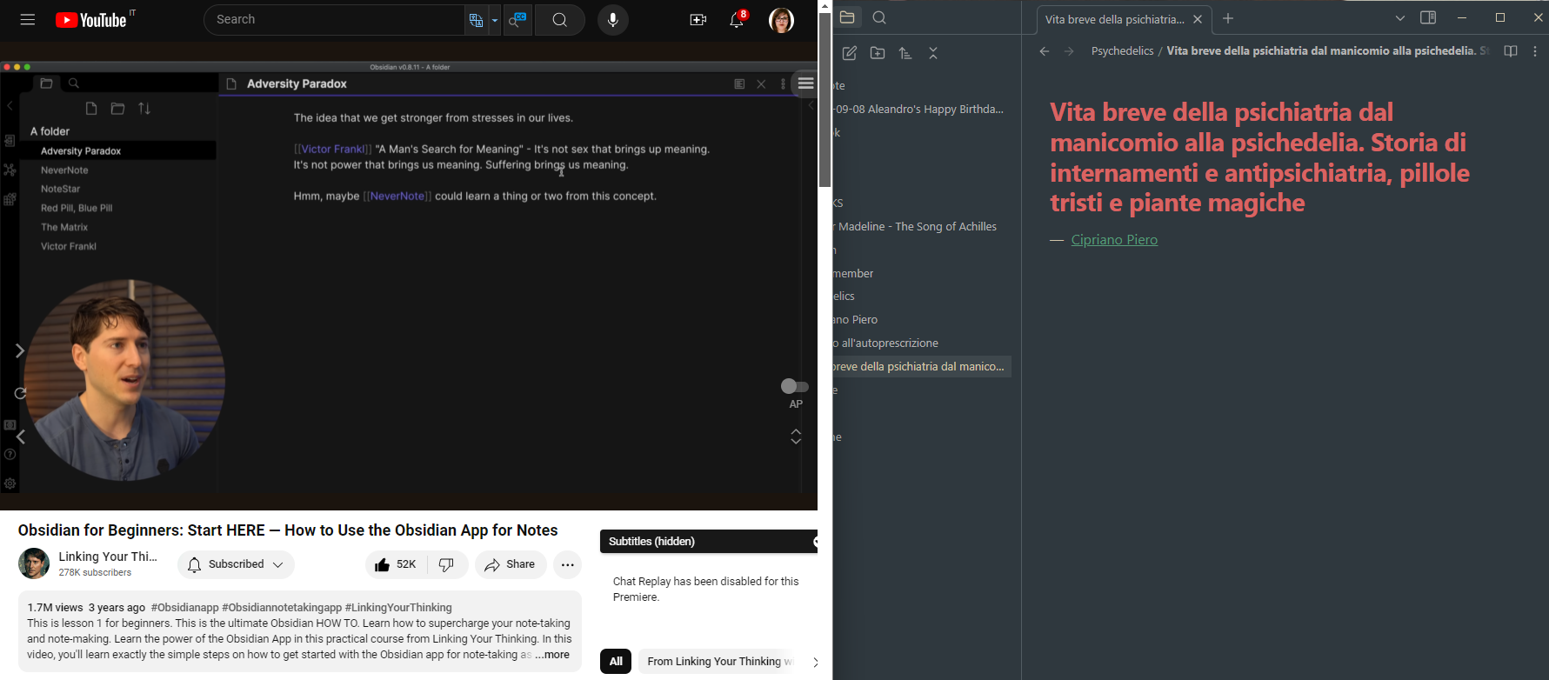The height and width of the screenshot is (680, 1549).
Task: Open the Obsidian tab list dropdown
Action: (x=1399, y=17)
